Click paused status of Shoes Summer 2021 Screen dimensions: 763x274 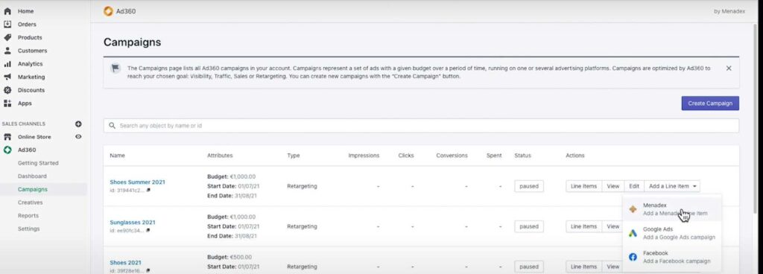(529, 186)
